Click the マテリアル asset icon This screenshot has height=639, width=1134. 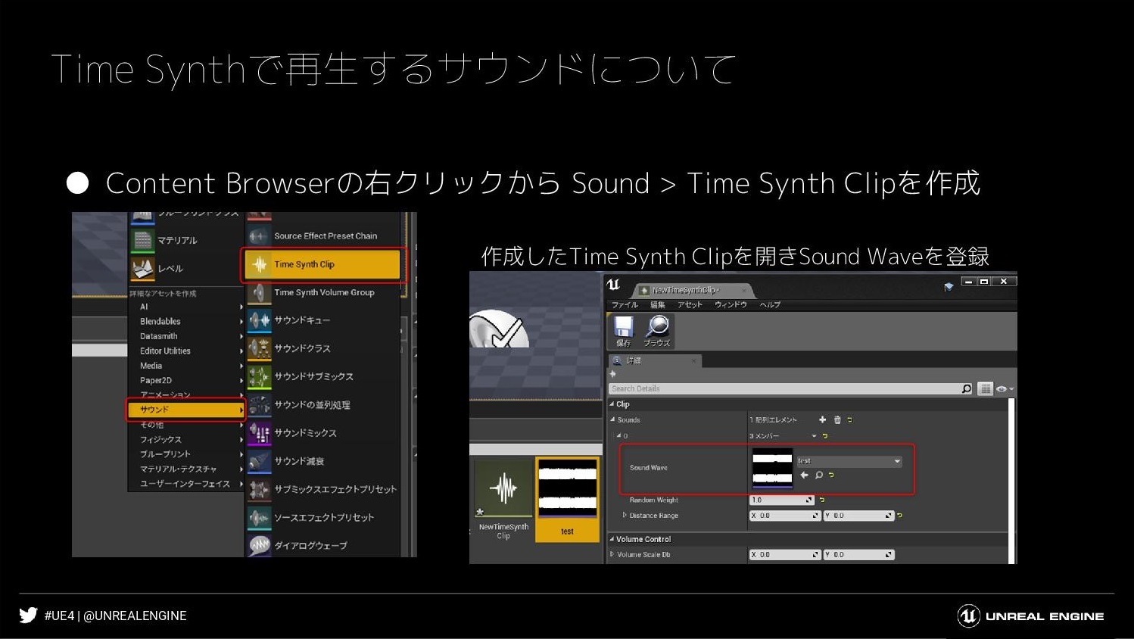coord(142,240)
